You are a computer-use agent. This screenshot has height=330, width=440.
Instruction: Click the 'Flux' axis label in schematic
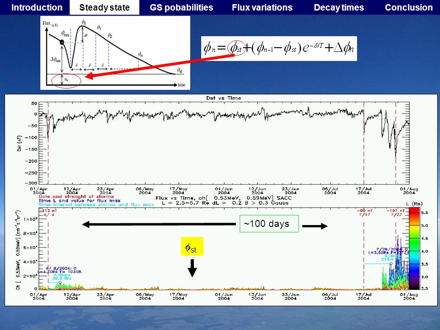pyautogui.click(x=50, y=23)
